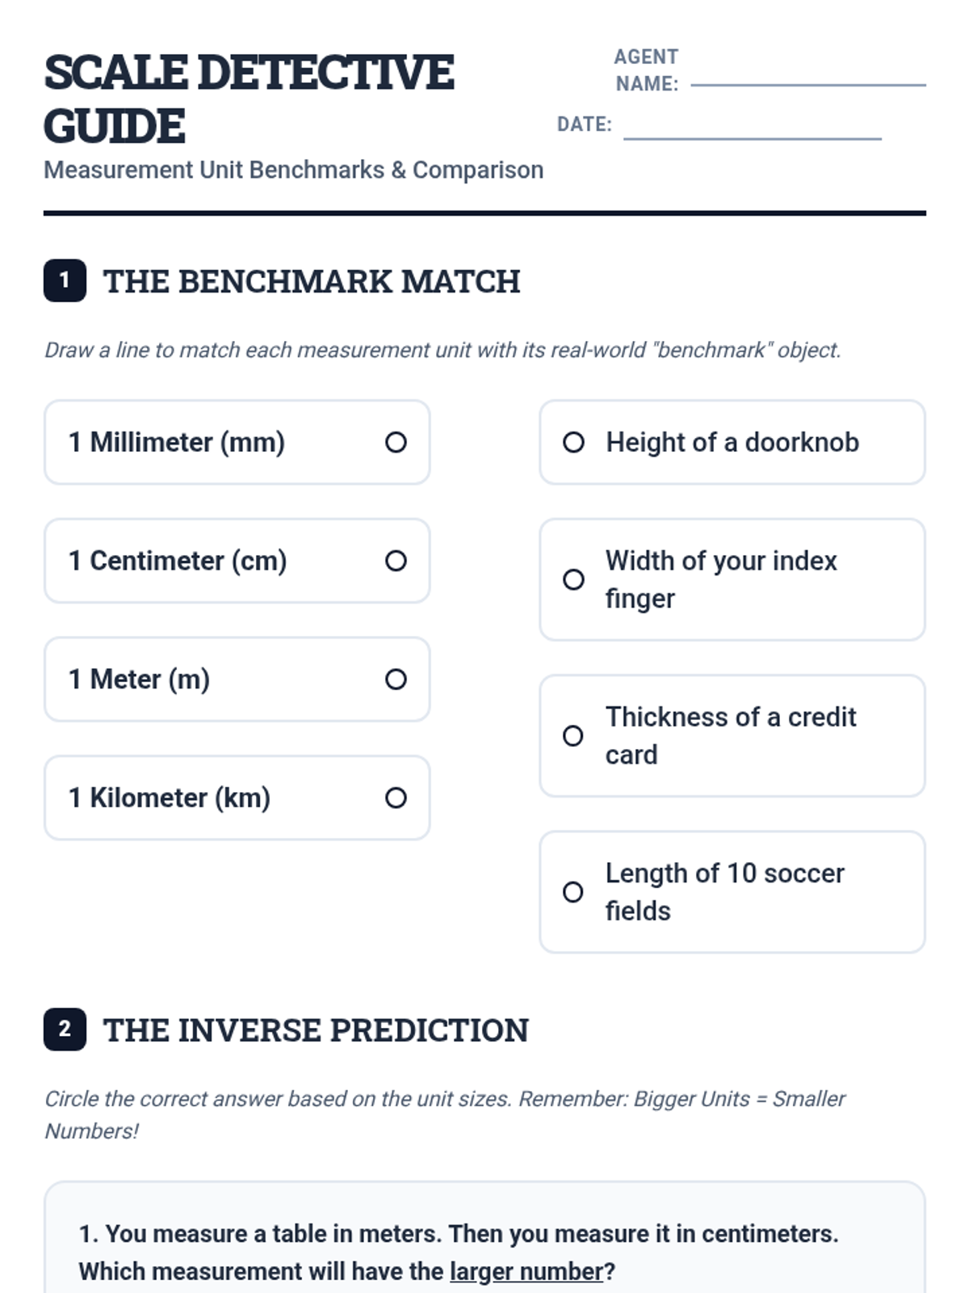Click circle beside Length of 10 soccer fields
Screen dimensions: 969x1293
click(x=573, y=892)
